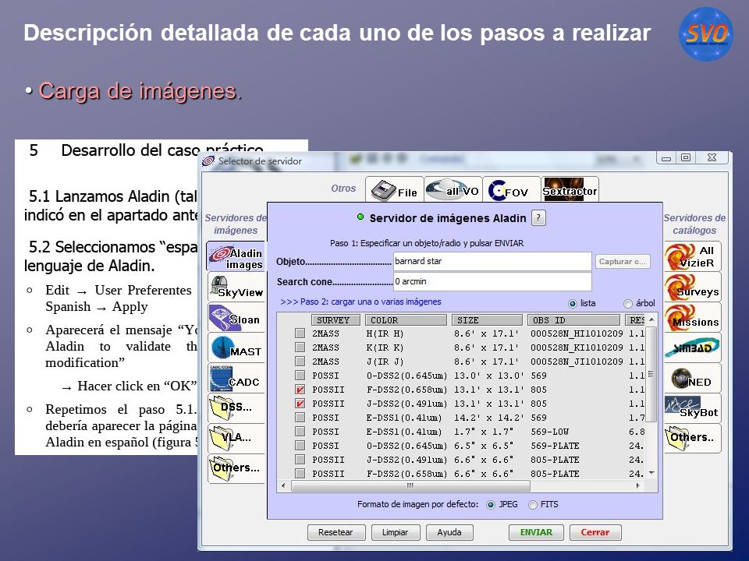Screen dimensions: 749x561
Task: Open the help question mark button
Action: [x=538, y=218]
